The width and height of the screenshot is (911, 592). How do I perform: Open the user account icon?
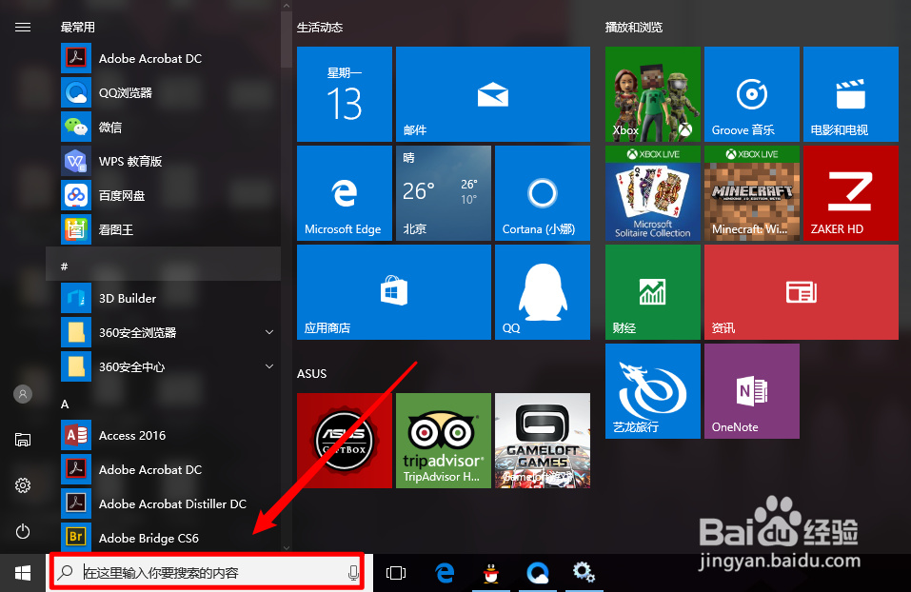pos(23,394)
